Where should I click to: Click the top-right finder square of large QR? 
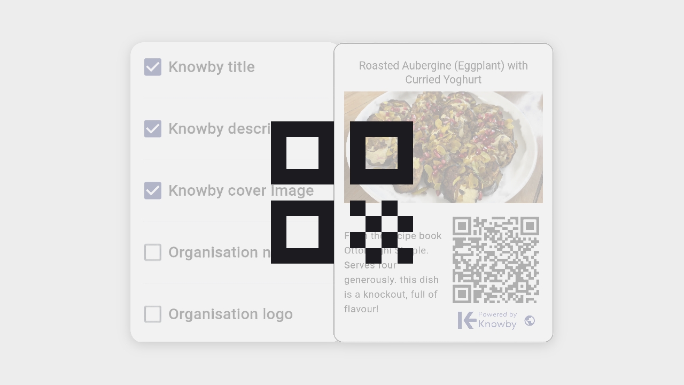coord(382,153)
